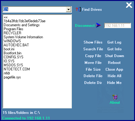Click the Find Drives label
The height and width of the screenshot is (121, 135).
click(92, 10)
